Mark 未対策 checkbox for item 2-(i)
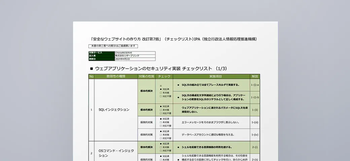This screenshot has width=350, height=161. pos(161,147)
